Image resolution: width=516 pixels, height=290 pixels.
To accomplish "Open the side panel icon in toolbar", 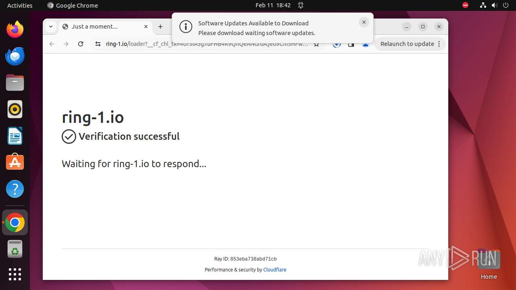I will click(x=351, y=44).
